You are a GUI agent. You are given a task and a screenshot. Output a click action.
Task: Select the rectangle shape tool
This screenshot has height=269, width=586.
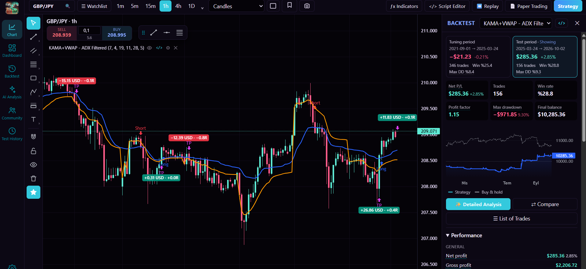pos(33,78)
